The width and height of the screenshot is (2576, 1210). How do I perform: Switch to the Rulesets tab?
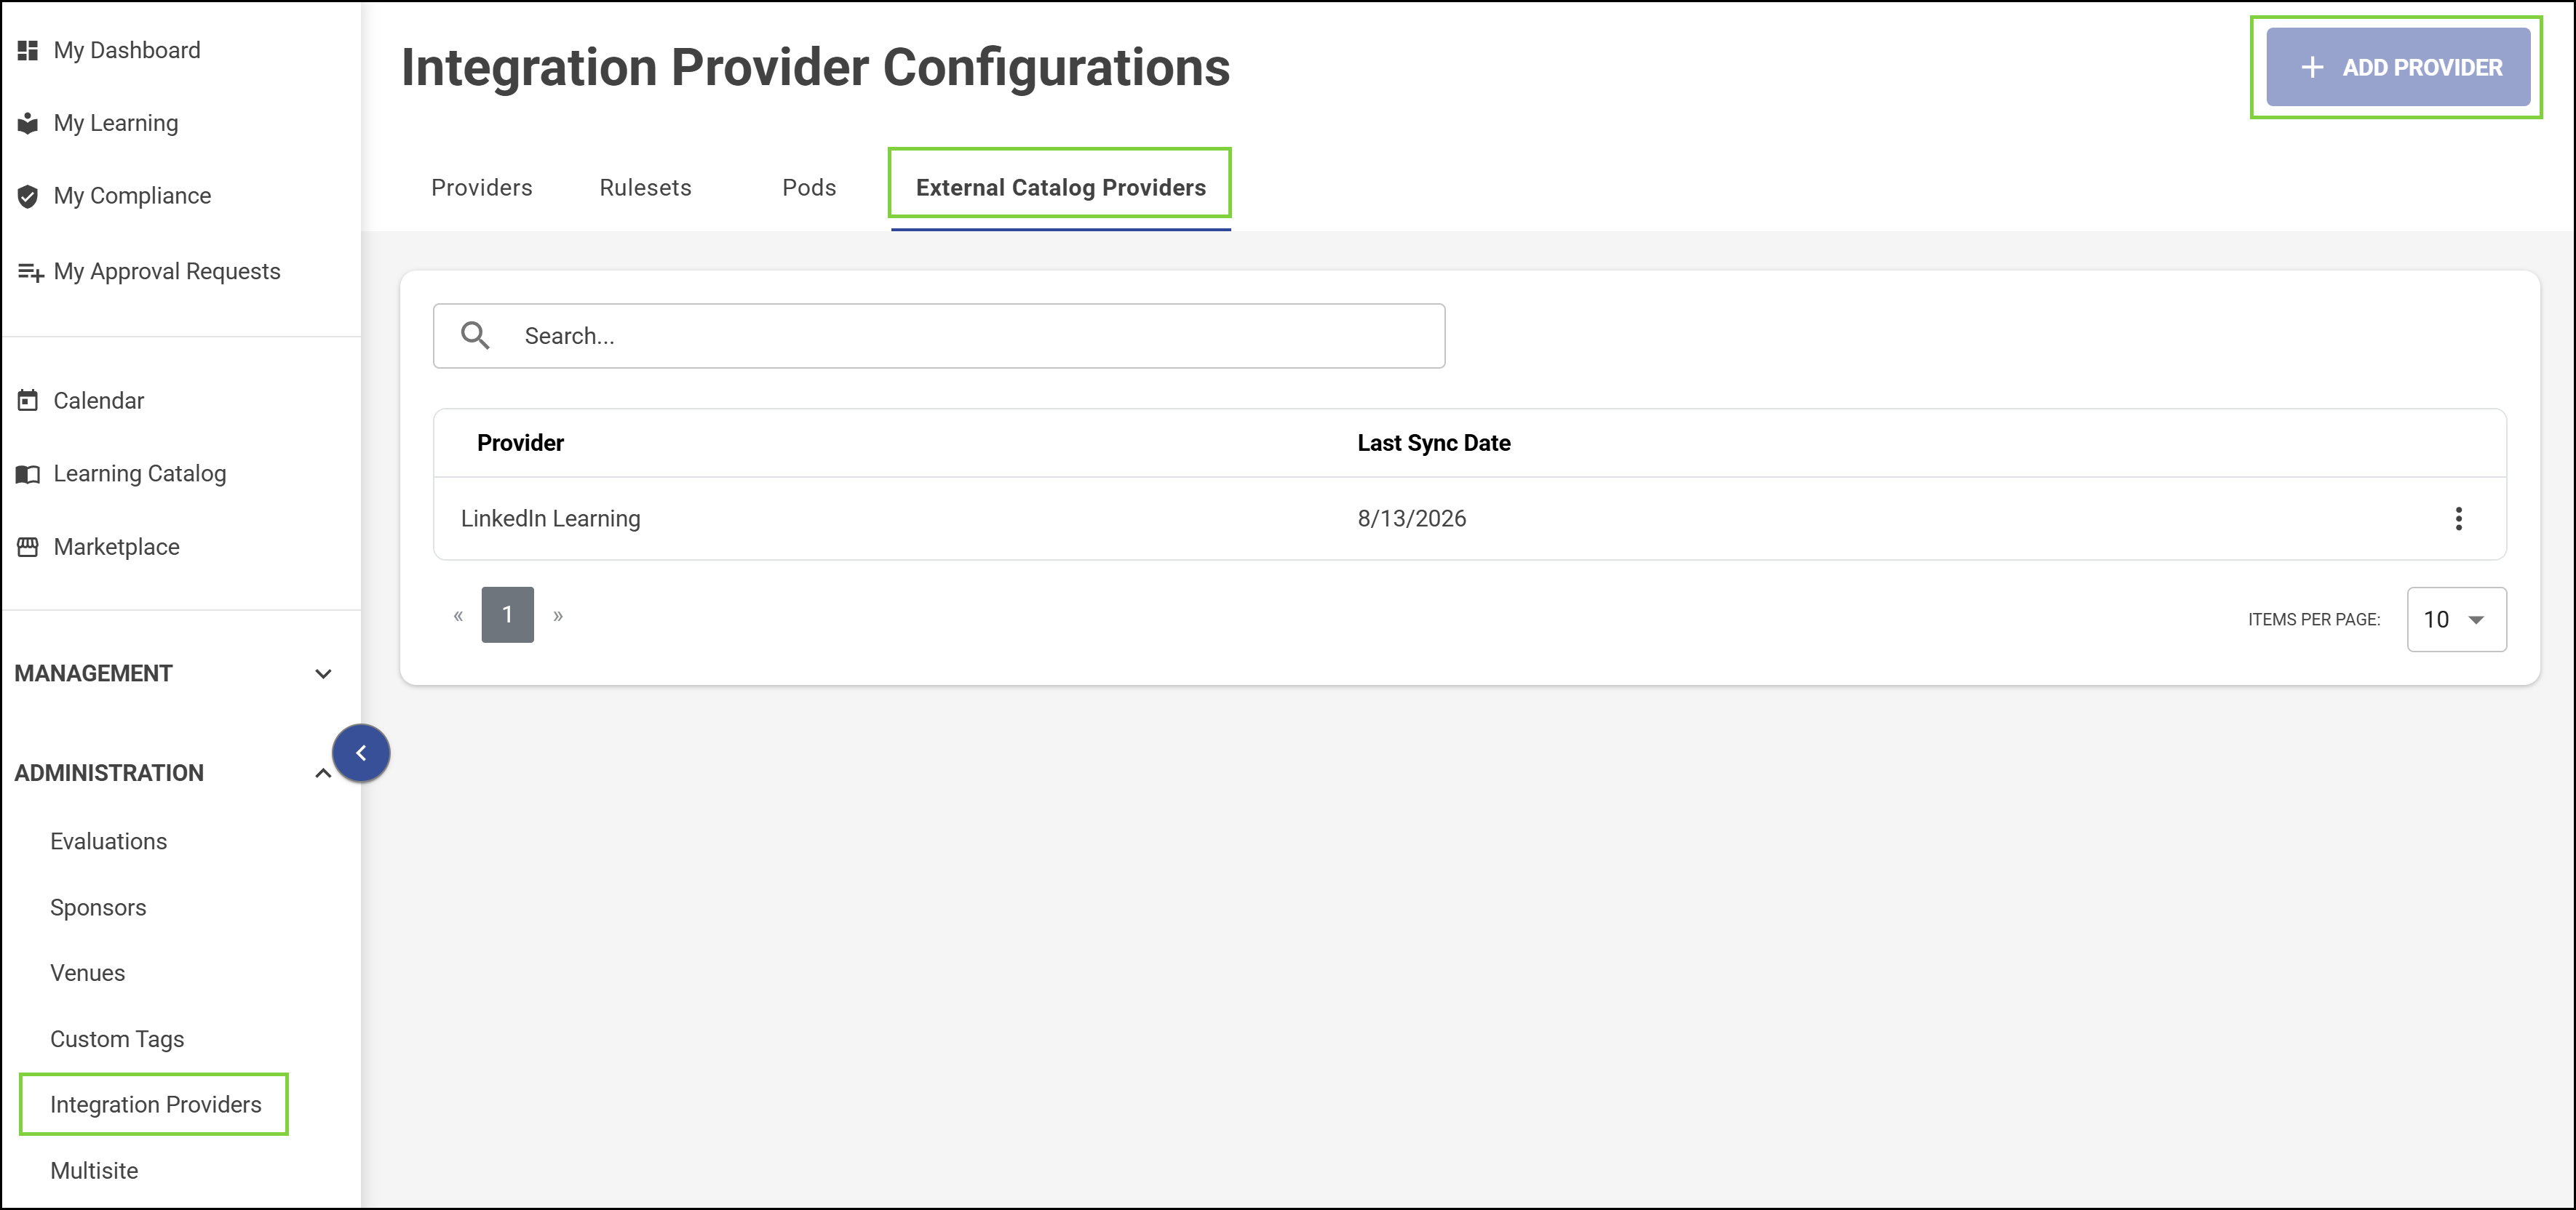pyautogui.click(x=645, y=188)
